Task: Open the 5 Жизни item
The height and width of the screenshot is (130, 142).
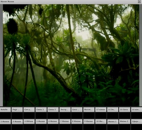Action: click(x=41, y=122)
